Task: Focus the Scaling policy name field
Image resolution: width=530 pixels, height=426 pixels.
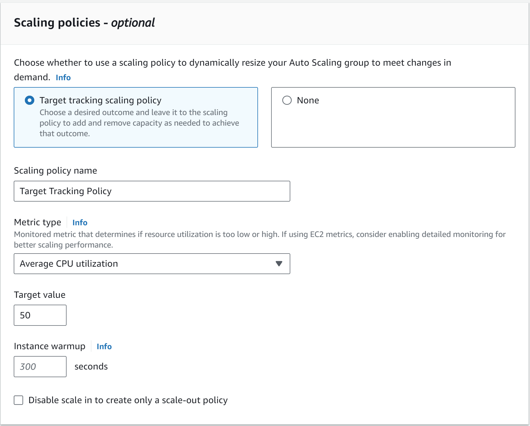Action: click(x=152, y=191)
